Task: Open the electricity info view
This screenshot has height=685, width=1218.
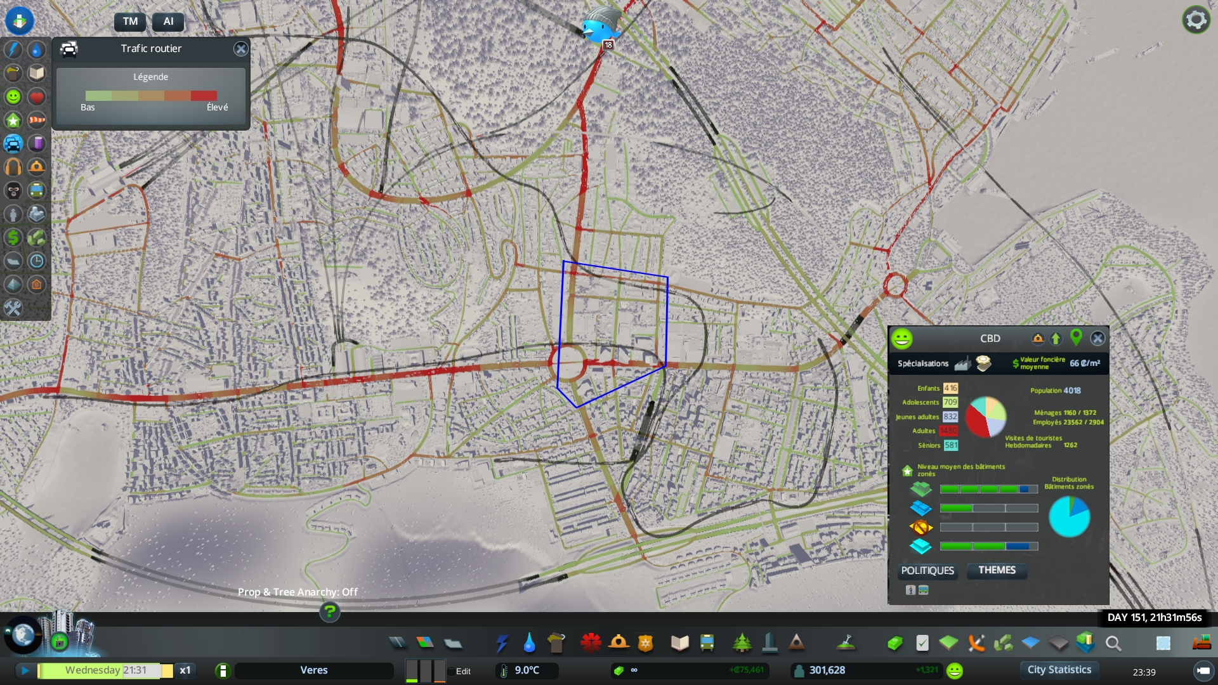Action: [x=13, y=50]
